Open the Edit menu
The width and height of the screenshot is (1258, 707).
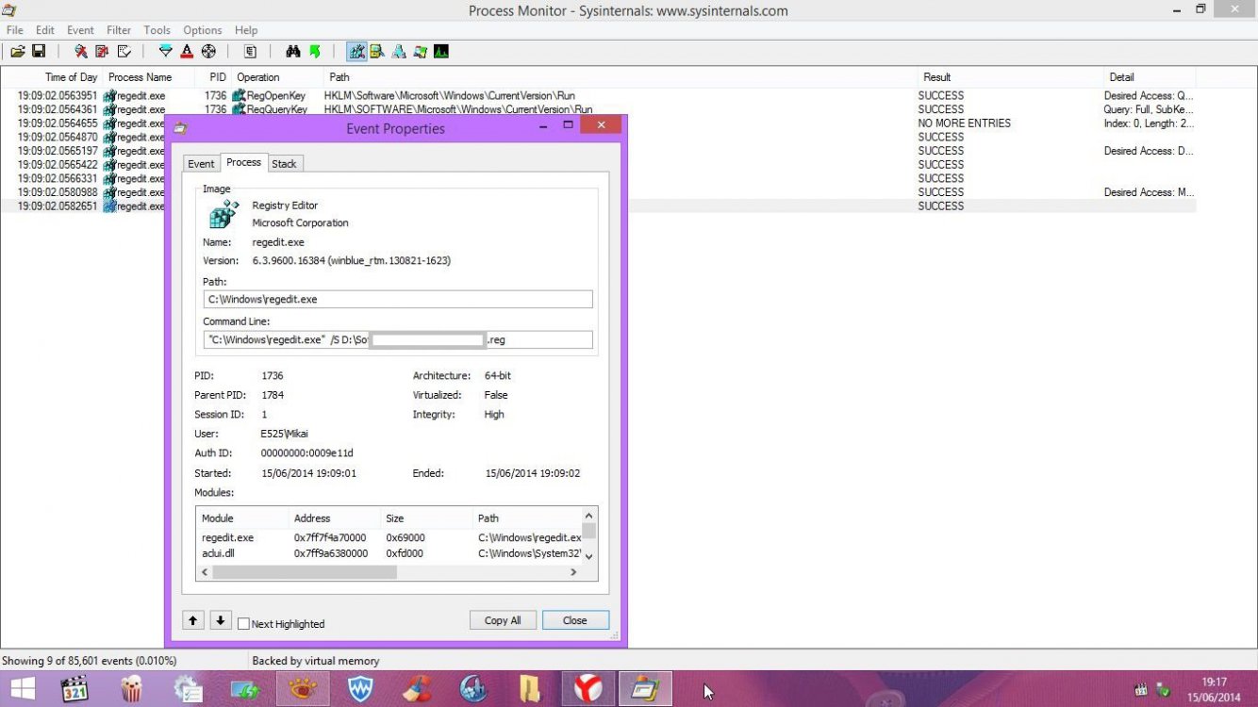click(45, 30)
